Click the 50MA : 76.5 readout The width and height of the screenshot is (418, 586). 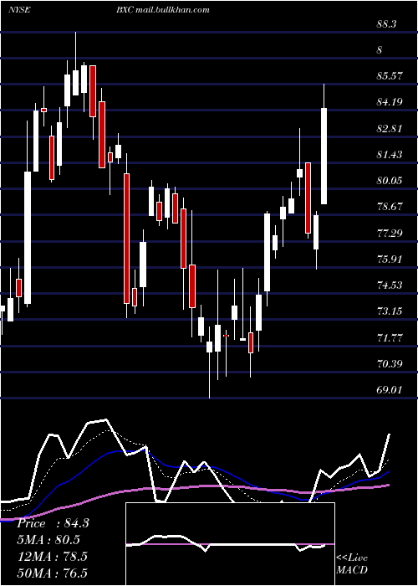[52, 573]
